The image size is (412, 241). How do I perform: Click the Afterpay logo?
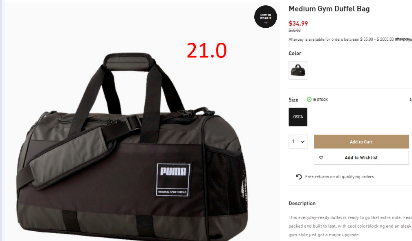point(403,39)
